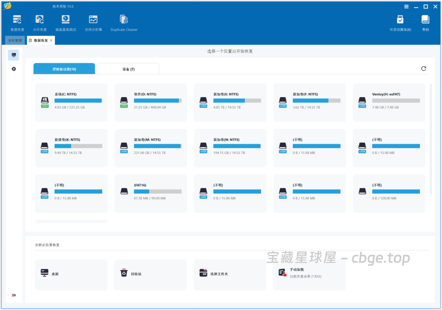The image size is (442, 310).
Task: Select the monitor icon in left sidebar
Action: pos(14,55)
